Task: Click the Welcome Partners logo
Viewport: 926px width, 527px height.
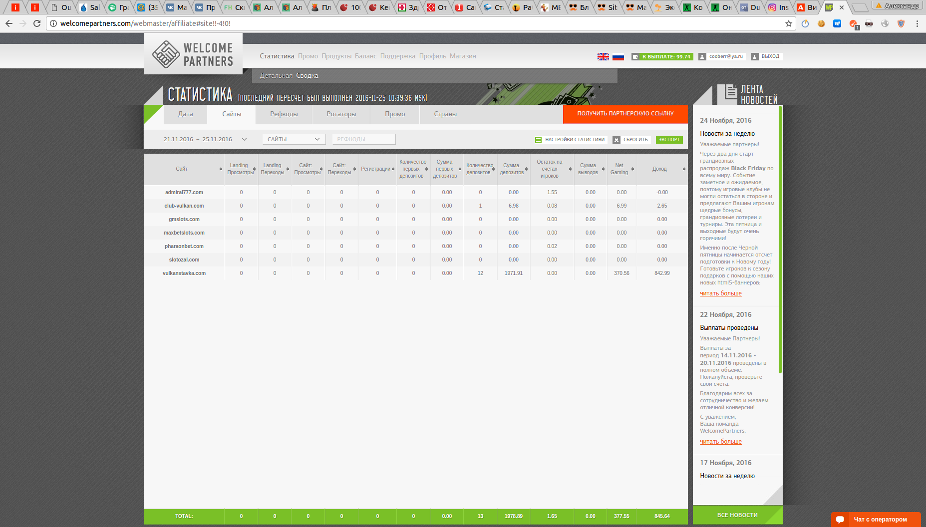Action: [x=193, y=54]
